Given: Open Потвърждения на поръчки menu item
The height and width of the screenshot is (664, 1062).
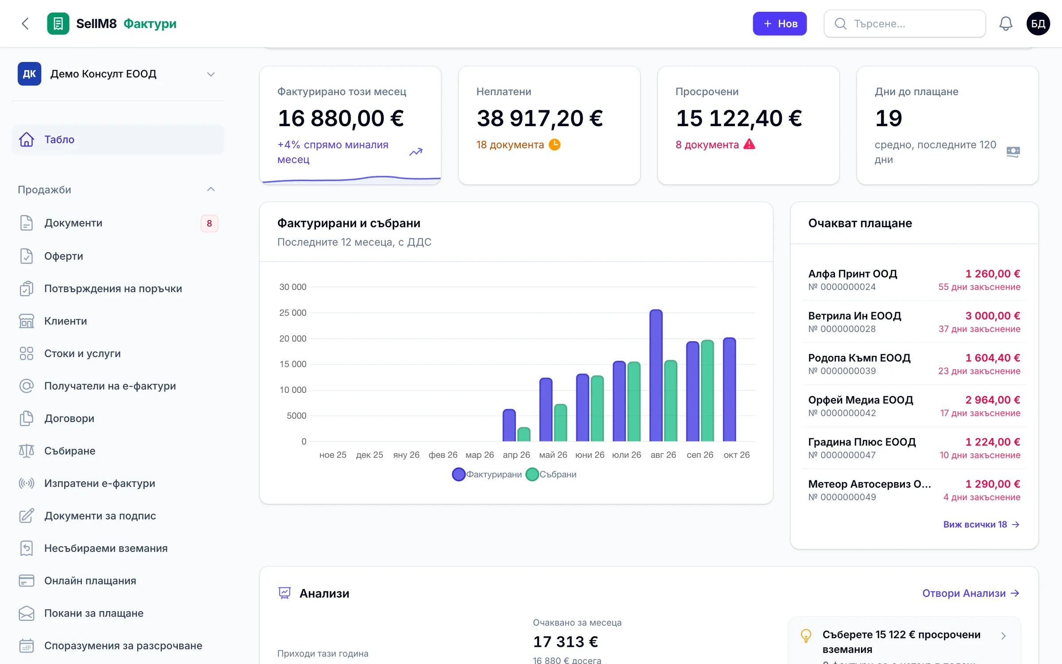Looking at the screenshot, I should click(118, 289).
